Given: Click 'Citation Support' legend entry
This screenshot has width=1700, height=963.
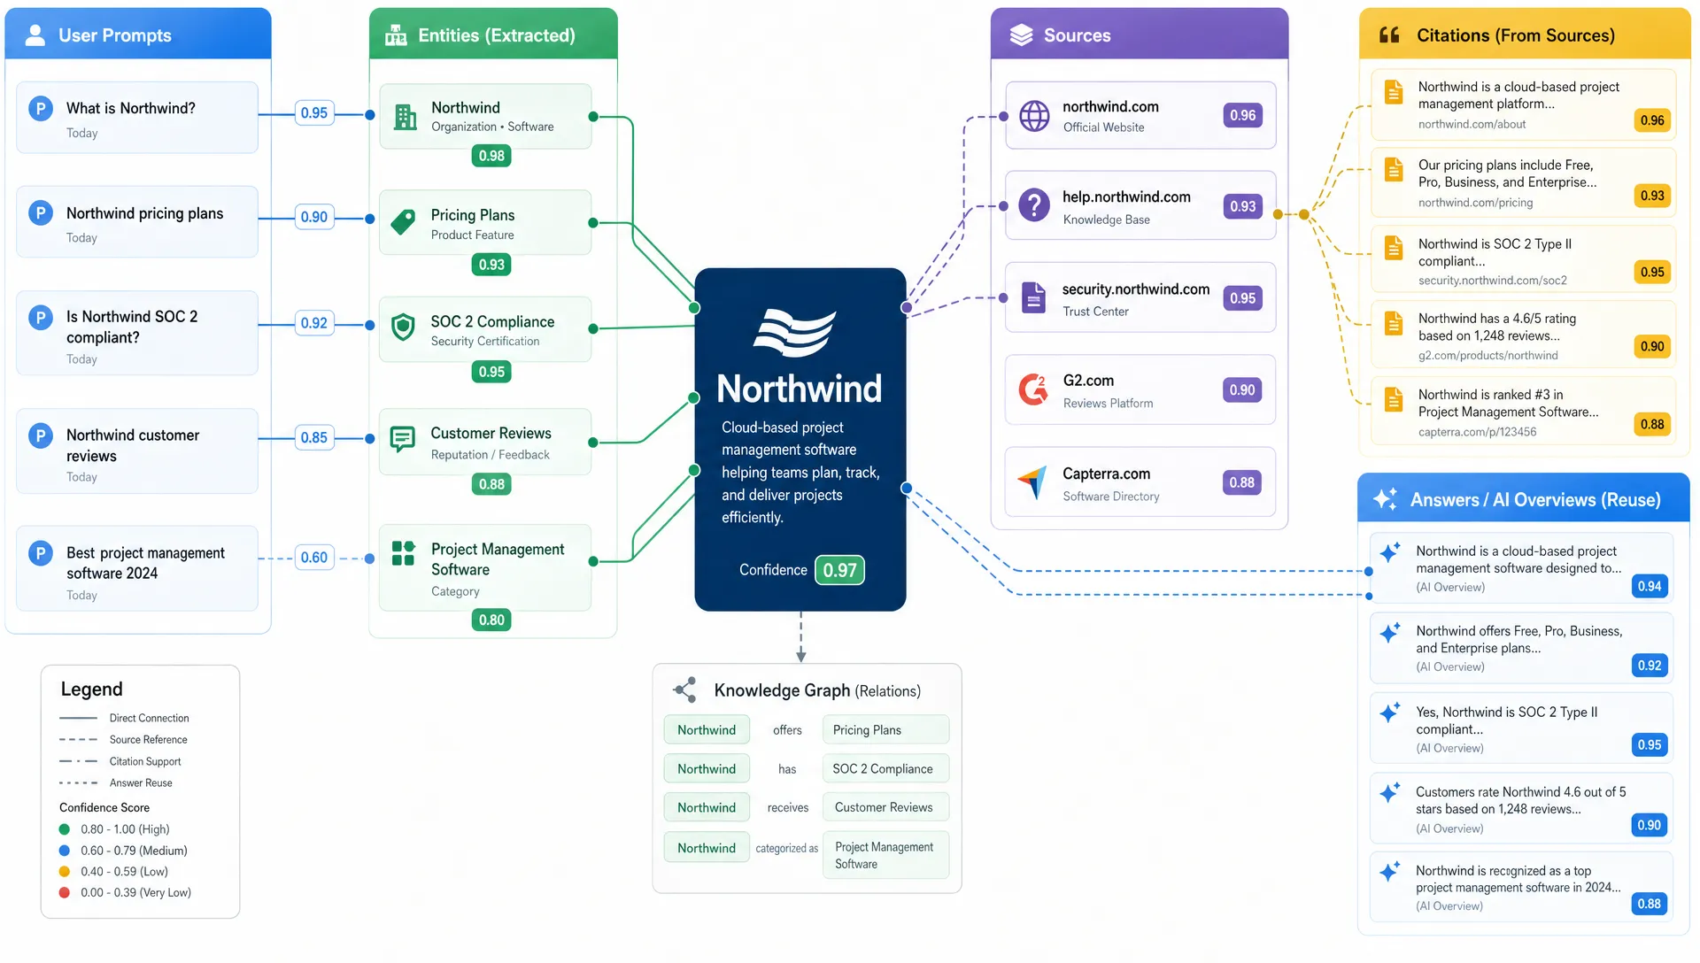Looking at the screenshot, I should (145, 762).
